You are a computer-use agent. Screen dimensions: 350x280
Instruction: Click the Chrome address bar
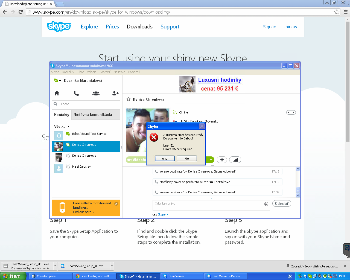pyautogui.click(x=180, y=12)
